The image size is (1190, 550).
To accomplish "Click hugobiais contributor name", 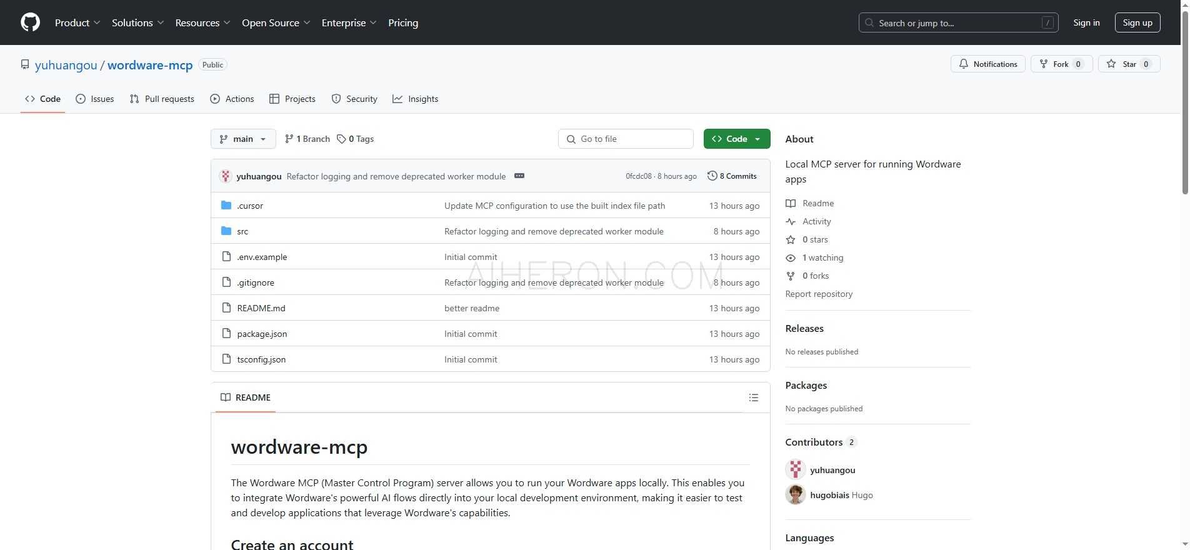I will (829, 495).
